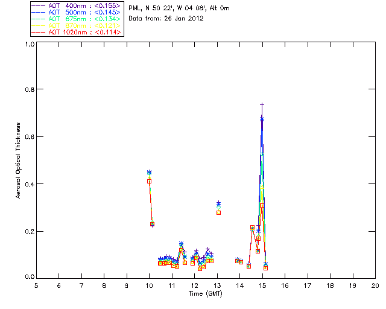Click the 0.2 y-axis tick label
This screenshot has height=309, width=386.
pos(30,232)
